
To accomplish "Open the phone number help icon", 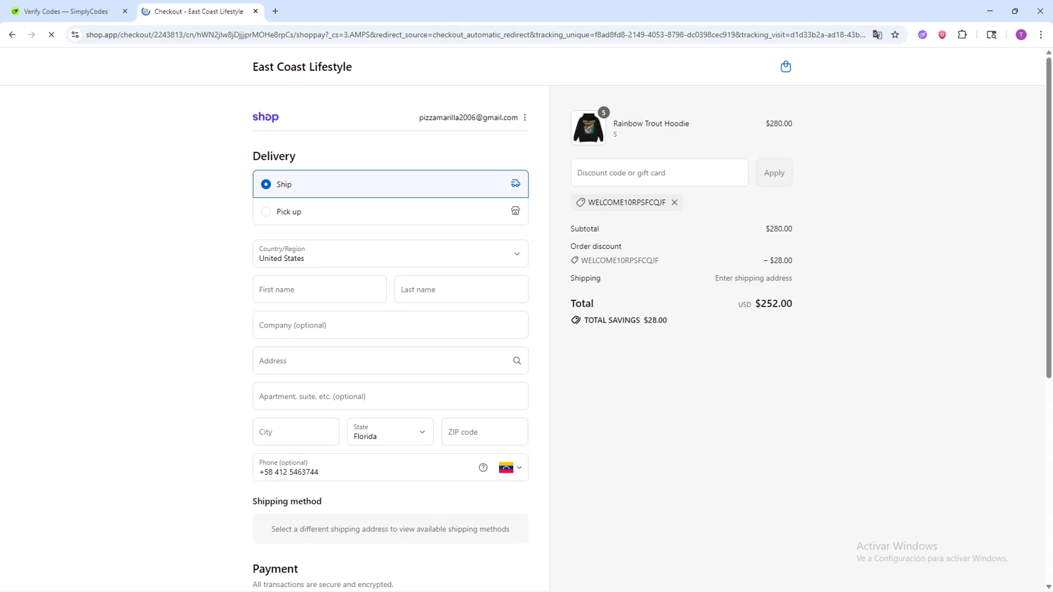I will click(483, 468).
